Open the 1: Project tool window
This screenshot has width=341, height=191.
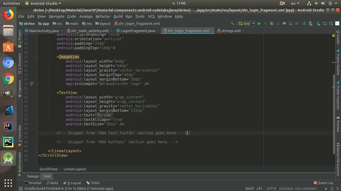20,39
